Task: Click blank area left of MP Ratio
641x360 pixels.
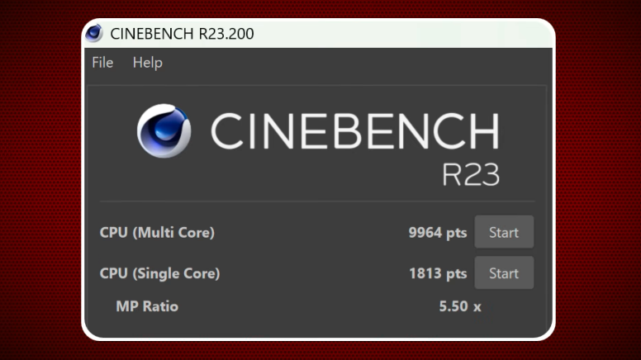Action: [x=102, y=306]
